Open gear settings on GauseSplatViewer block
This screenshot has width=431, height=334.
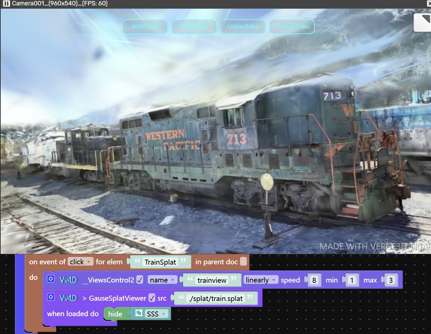pyautogui.click(x=51, y=297)
